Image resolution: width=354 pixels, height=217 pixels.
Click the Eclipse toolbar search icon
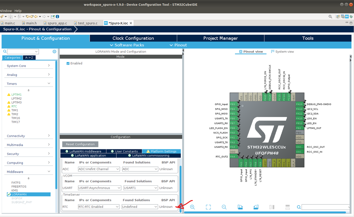click(x=330, y=16)
